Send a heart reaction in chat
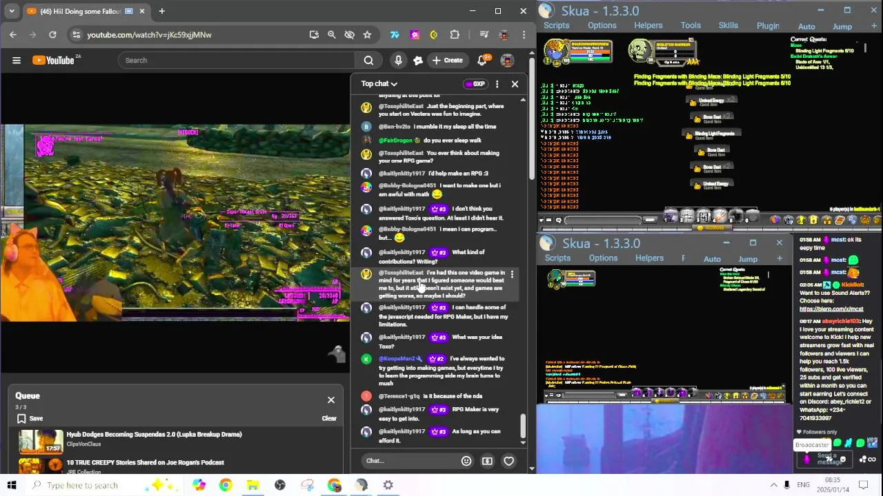The image size is (883, 496). point(508,461)
